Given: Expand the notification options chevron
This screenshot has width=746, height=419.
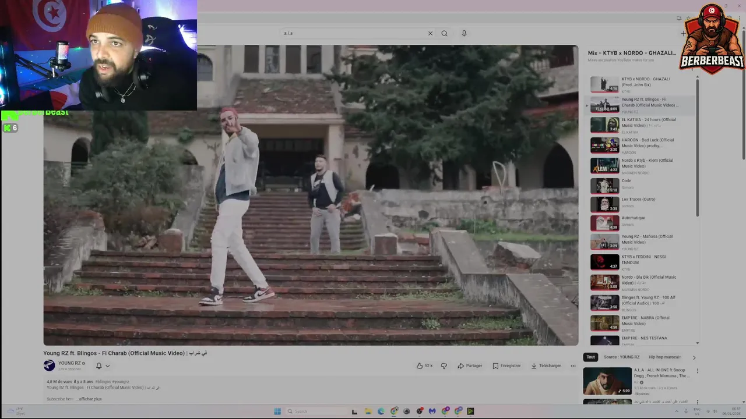Looking at the screenshot, I should (107, 366).
